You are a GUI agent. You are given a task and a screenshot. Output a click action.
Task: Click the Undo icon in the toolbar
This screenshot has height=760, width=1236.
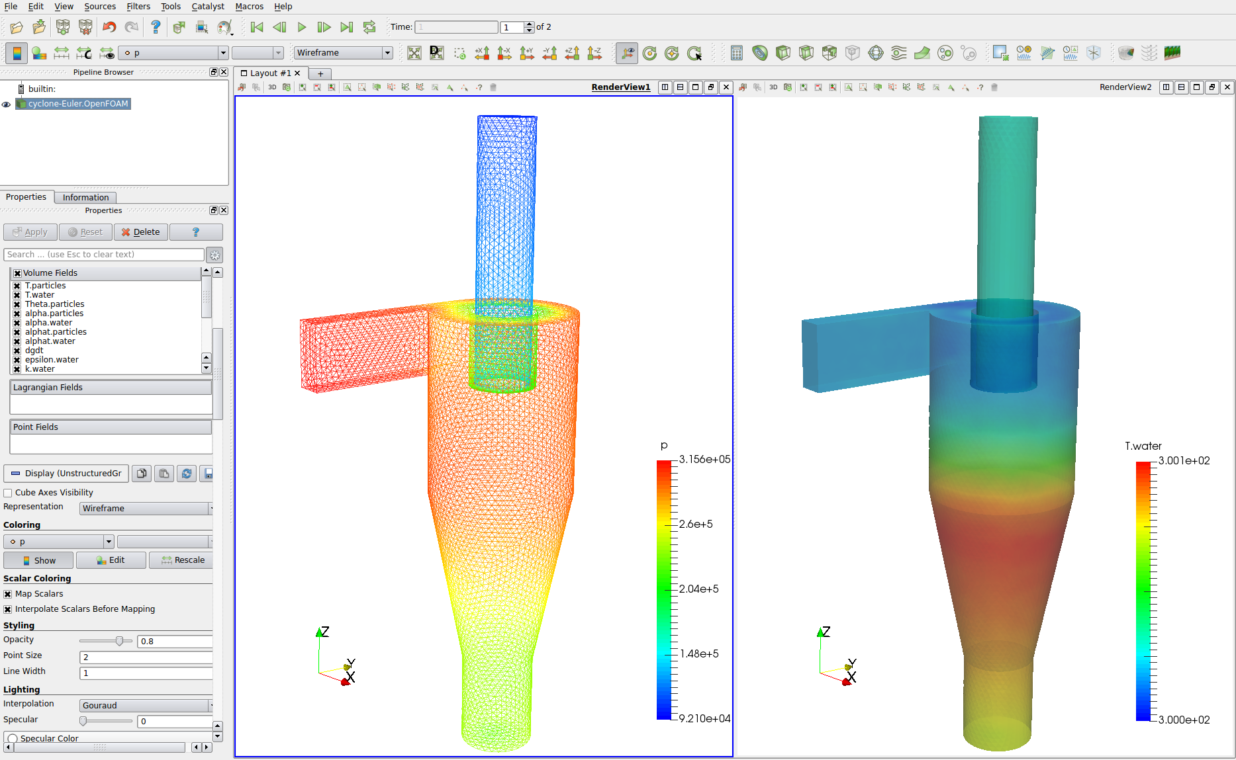109,27
